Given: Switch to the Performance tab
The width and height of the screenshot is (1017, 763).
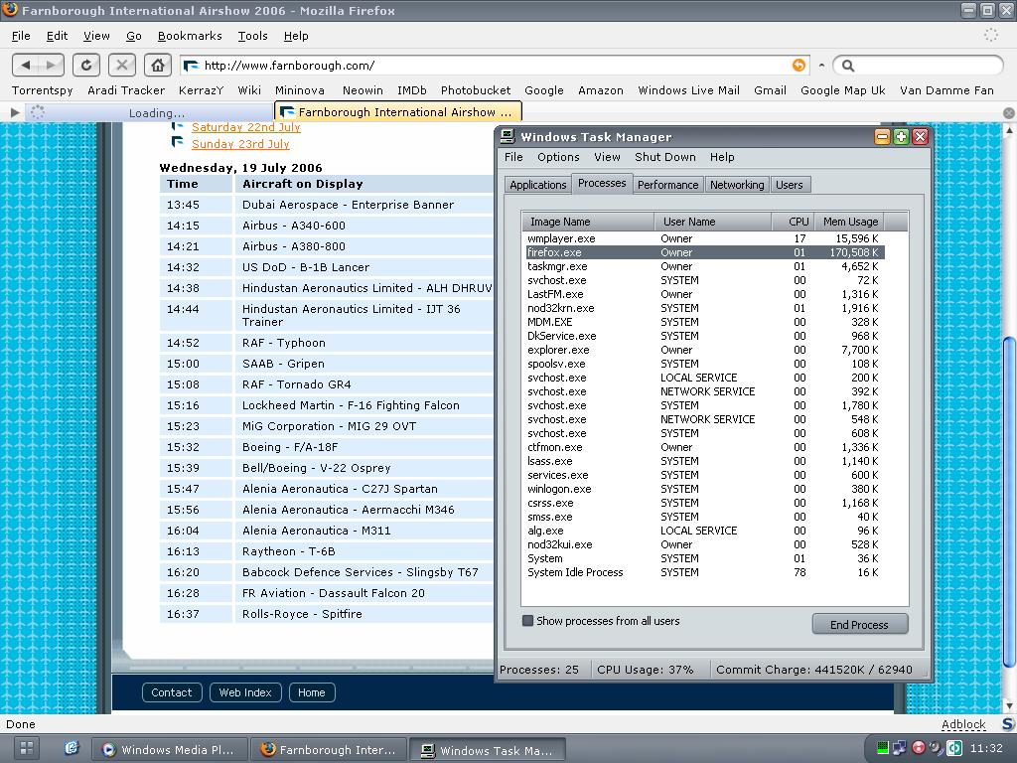Looking at the screenshot, I should click(667, 185).
